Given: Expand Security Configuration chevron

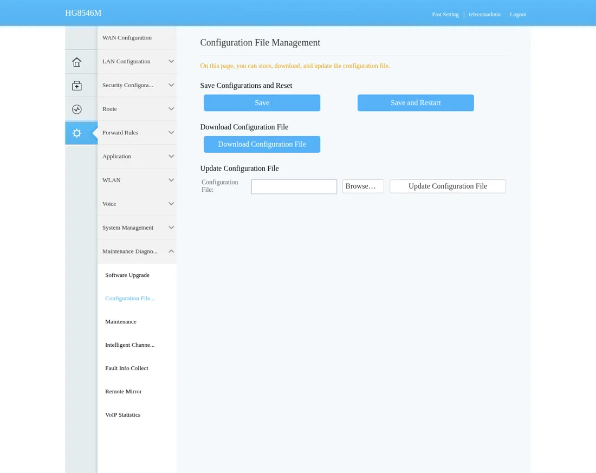Looking at the screenshot, I should [171, 85].
